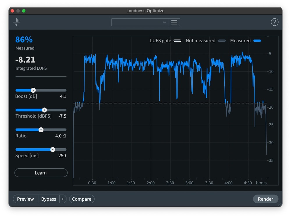291x217 pixels.
Task: Adjust the Threshold dBFS slider
Action: click(44, 110)
